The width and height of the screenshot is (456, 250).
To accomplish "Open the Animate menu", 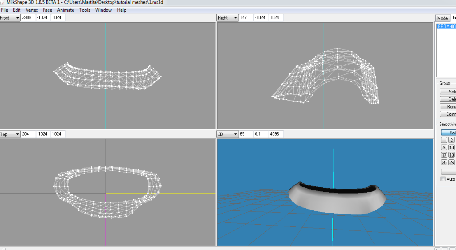I will (x=65, y=10).
